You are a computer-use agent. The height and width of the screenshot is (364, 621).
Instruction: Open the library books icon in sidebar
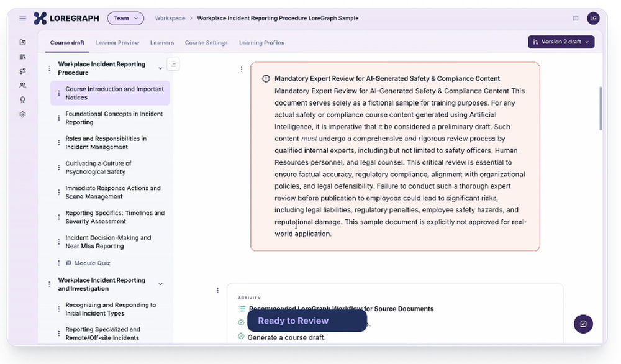tap(22, 57)
